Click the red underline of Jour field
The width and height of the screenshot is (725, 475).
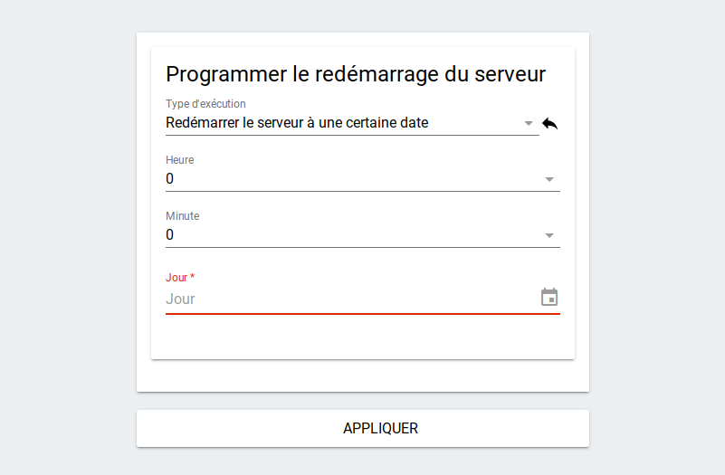pos(362,314)
